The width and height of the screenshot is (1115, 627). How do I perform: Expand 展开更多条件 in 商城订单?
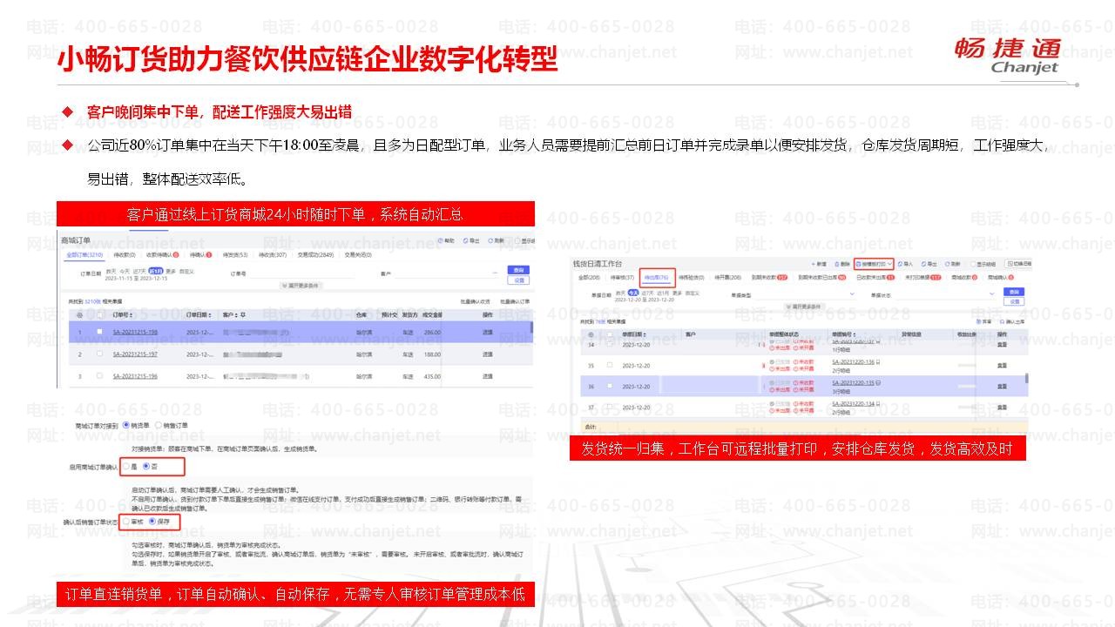point(302,286)
